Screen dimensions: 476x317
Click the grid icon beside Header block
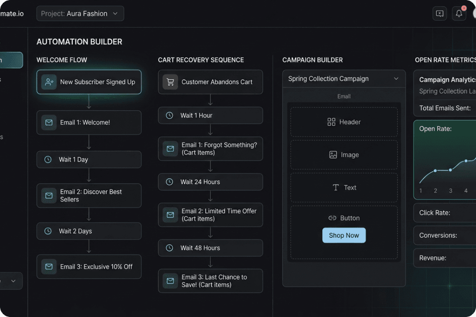(331, 122)
